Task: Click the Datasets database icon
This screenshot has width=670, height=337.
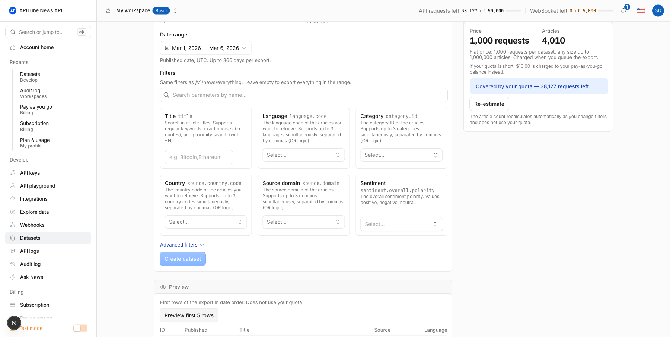Action: [13, 238]
